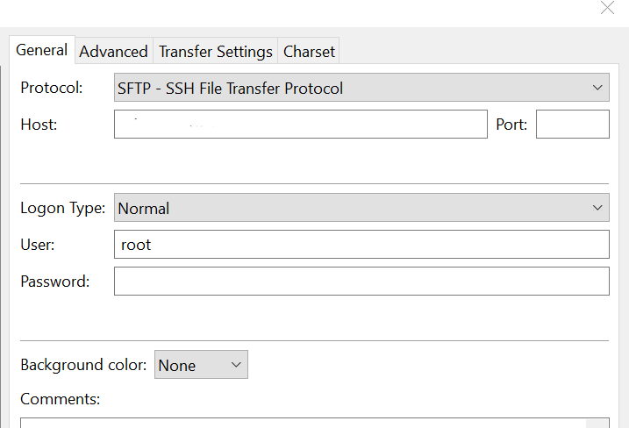
Task: Focus the Port number field
Action: (572, 125)
